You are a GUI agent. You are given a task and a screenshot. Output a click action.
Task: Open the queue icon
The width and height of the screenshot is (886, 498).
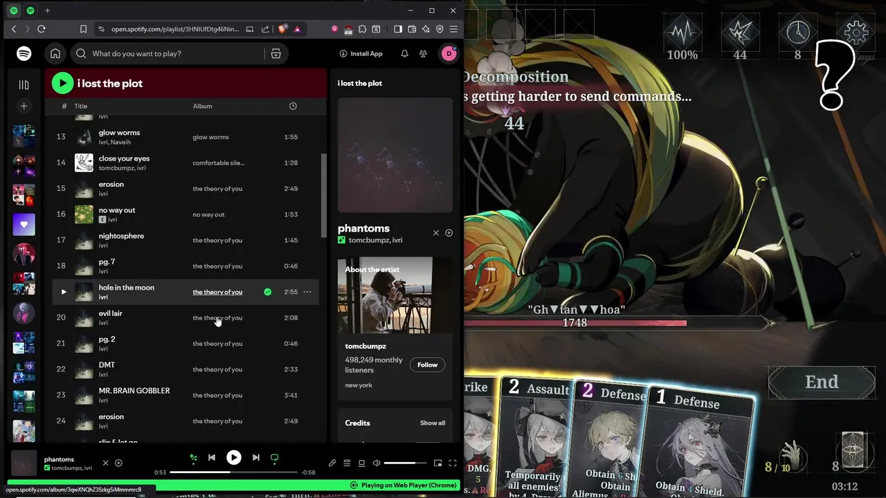tap(347, 463)
